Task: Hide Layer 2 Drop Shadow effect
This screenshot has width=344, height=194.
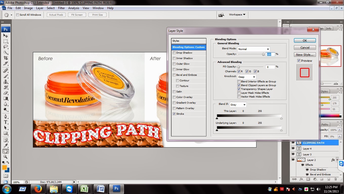Action: point(307,170)
